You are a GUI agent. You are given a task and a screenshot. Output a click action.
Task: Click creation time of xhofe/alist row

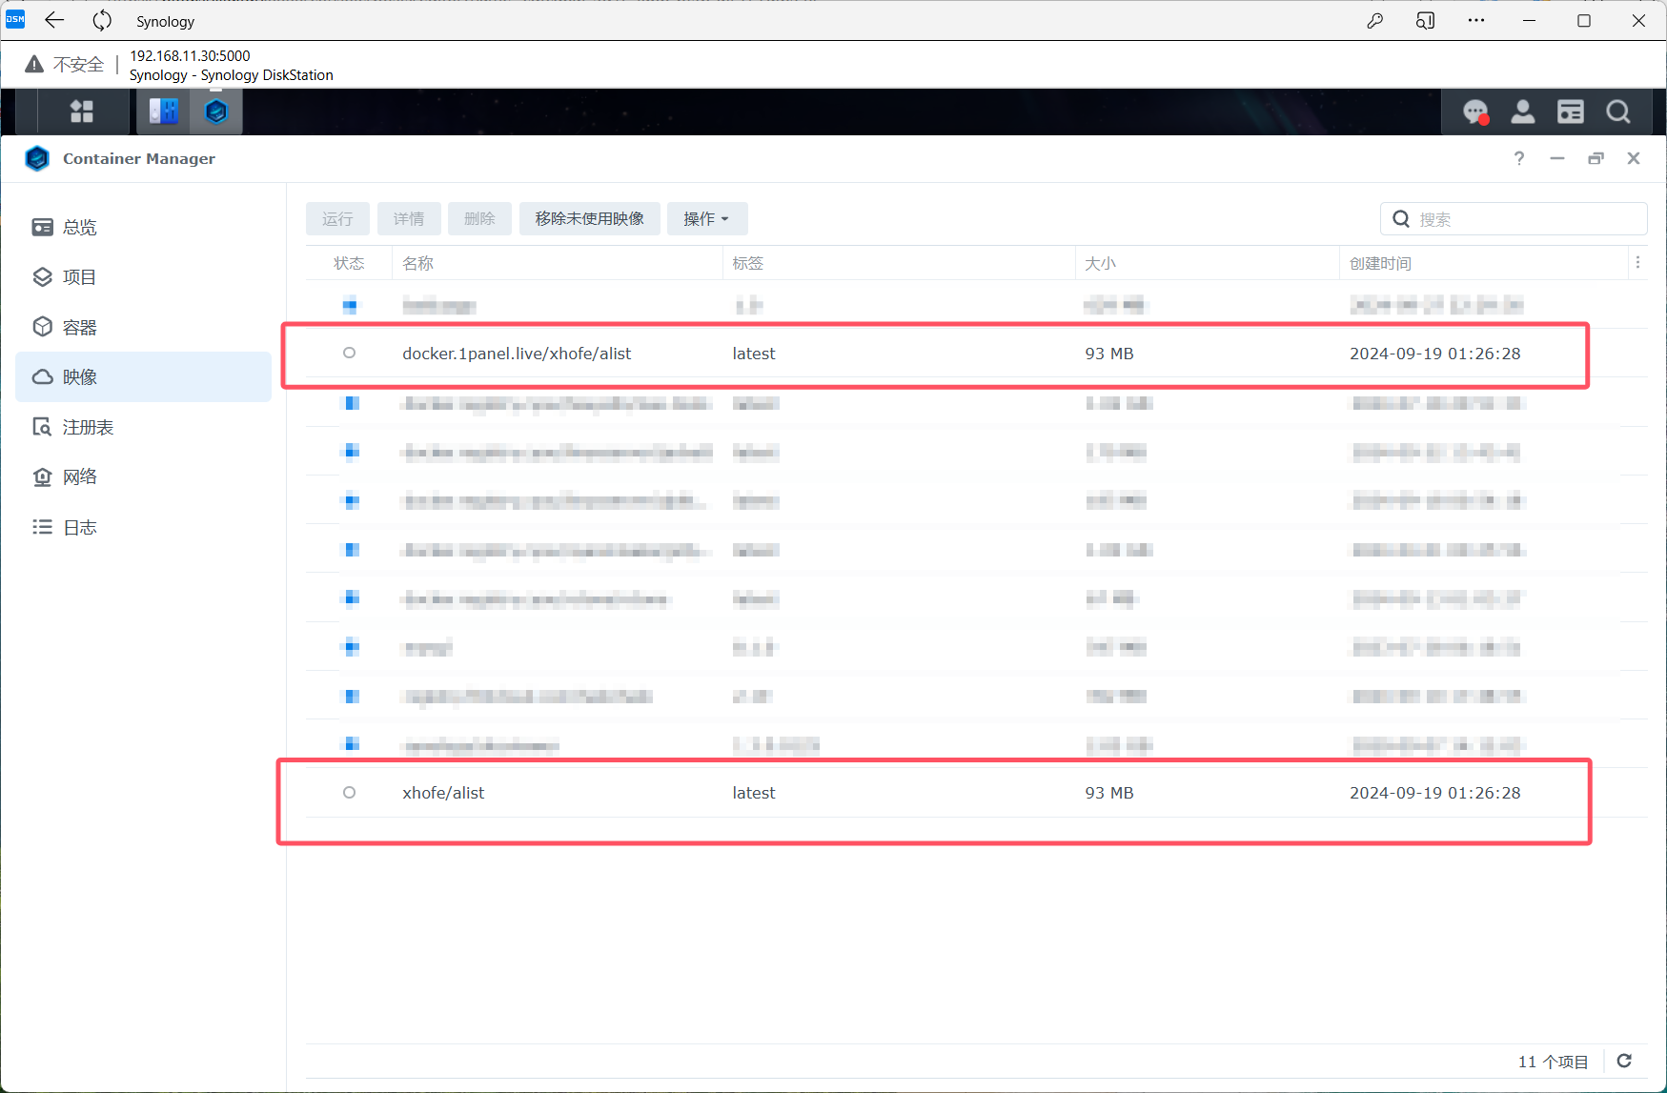1435,793
